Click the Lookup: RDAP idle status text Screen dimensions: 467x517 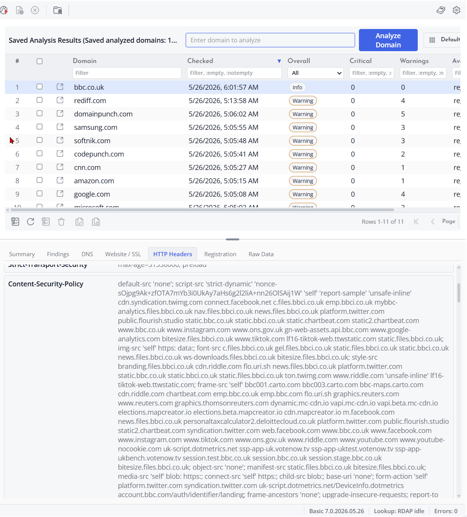(399, 511)
